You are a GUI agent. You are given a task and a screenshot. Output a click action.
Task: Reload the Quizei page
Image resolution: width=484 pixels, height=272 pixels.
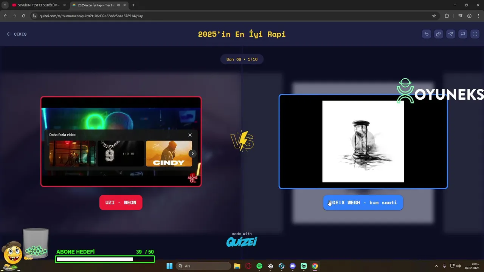23,16
